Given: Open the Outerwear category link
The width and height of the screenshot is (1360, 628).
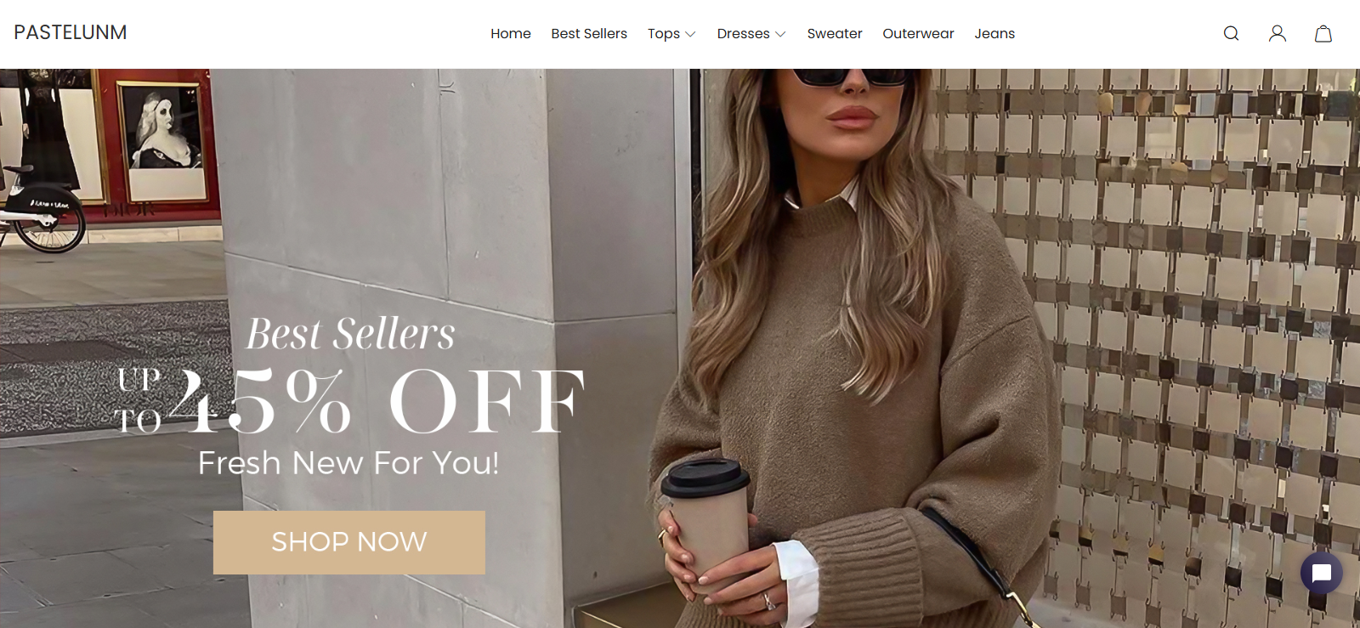Looking at the screenshot, I should click(918, 33).
